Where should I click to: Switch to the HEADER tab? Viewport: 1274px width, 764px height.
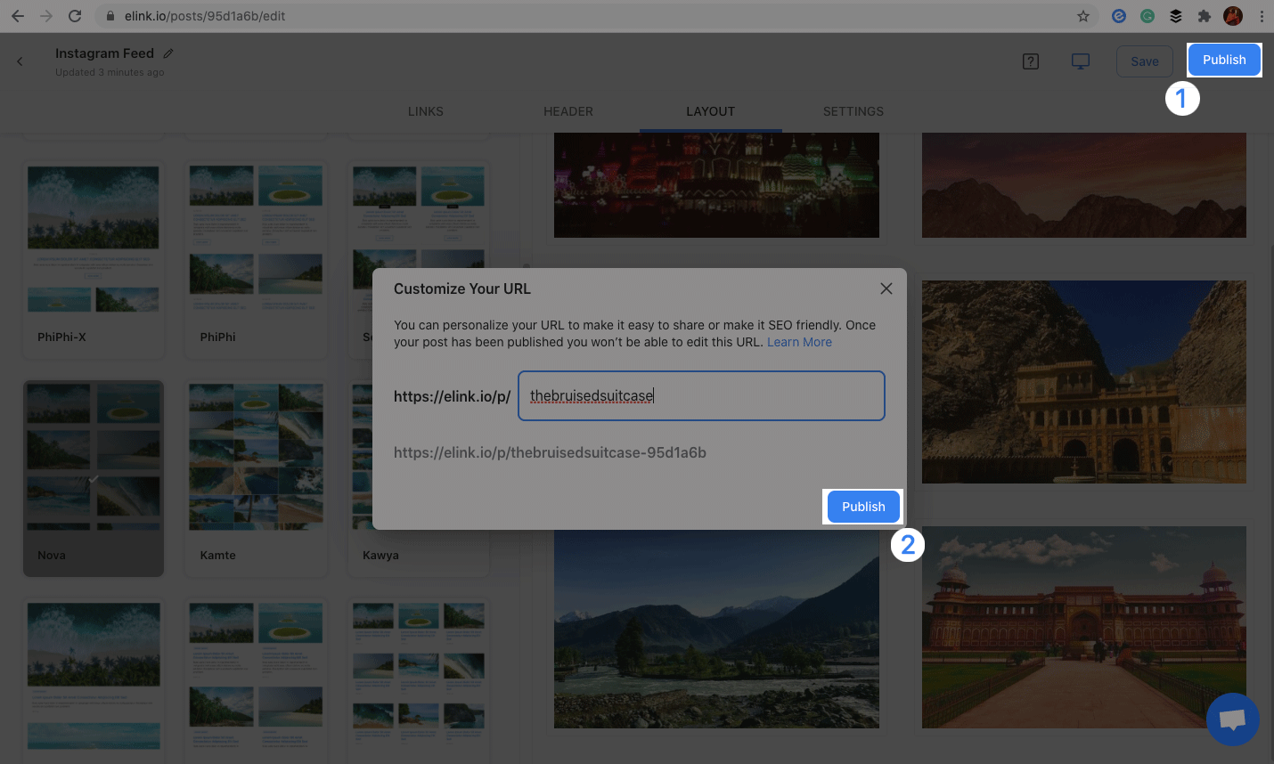(x=568, y=111)
